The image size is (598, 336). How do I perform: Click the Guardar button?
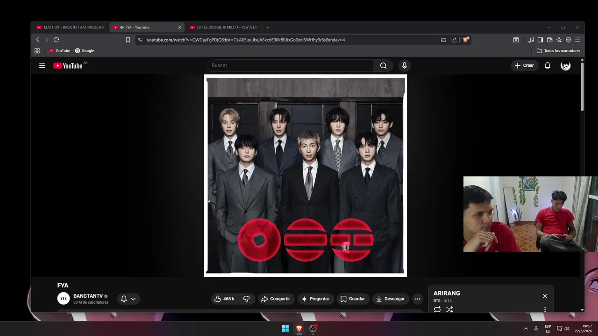coord(353,299)
